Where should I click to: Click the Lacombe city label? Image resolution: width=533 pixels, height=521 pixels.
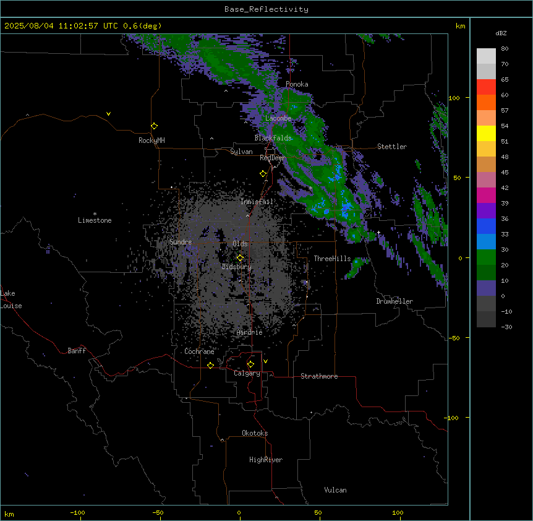coord(278,118)
